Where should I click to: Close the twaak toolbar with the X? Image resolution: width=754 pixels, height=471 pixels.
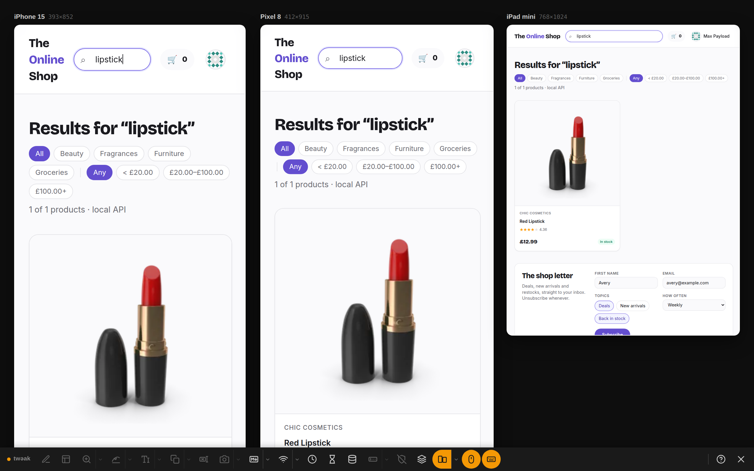click(x=741, y=459)
